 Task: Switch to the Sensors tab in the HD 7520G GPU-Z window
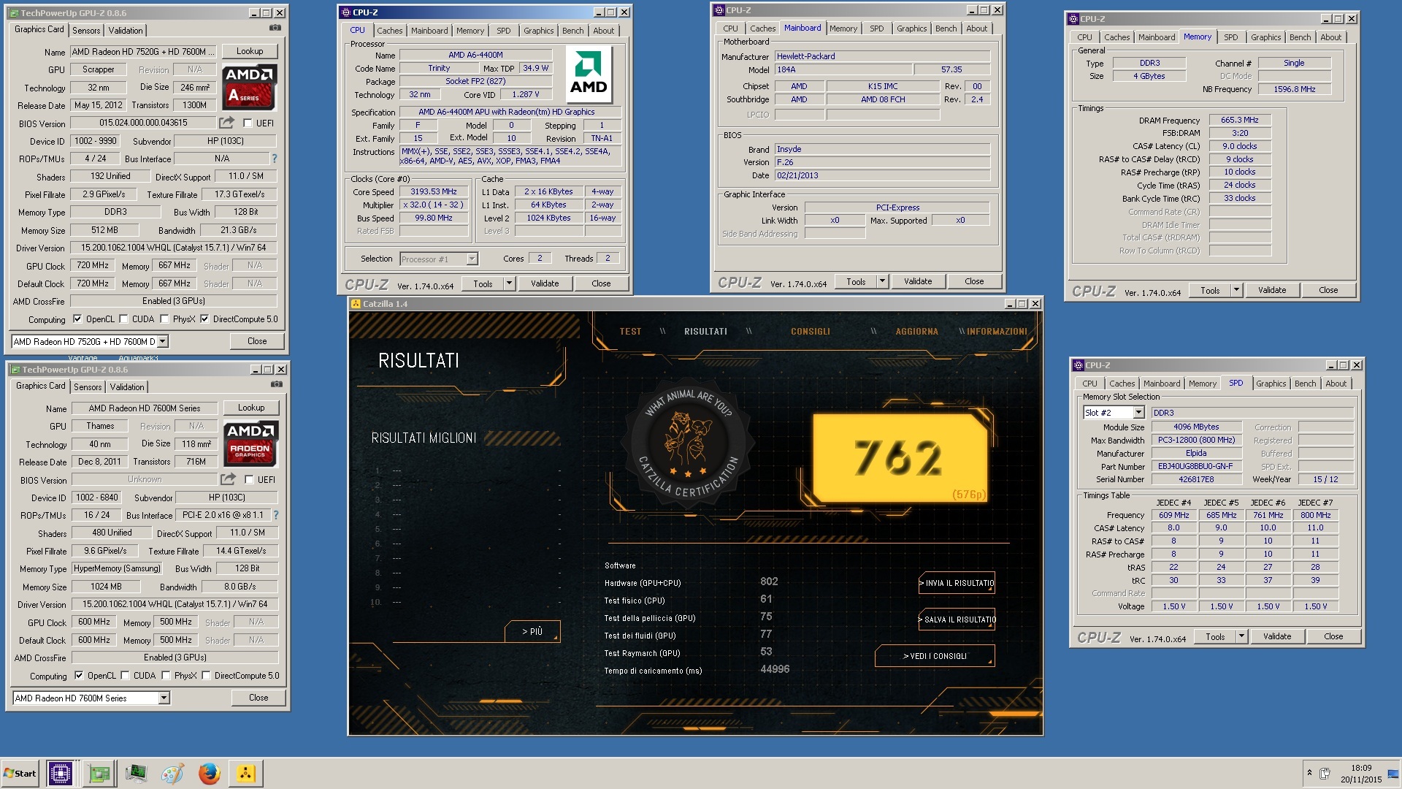[86, 30]
